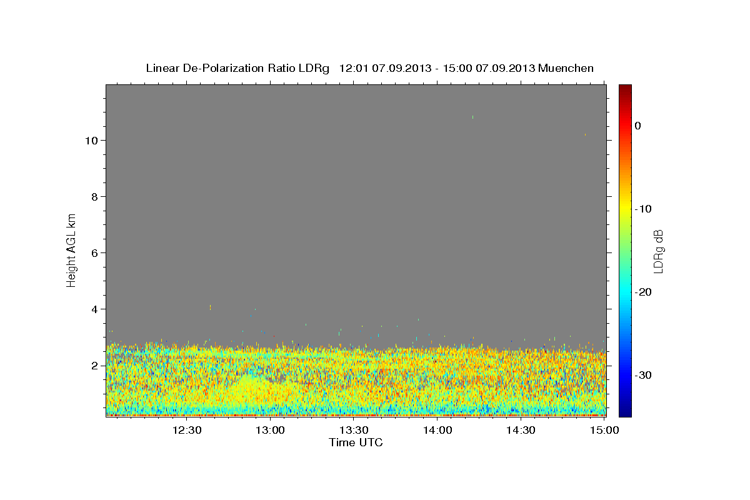Screen dimensions: 750x500
Task: Click the 14:00 time tick label
Action: pos(437,430)
